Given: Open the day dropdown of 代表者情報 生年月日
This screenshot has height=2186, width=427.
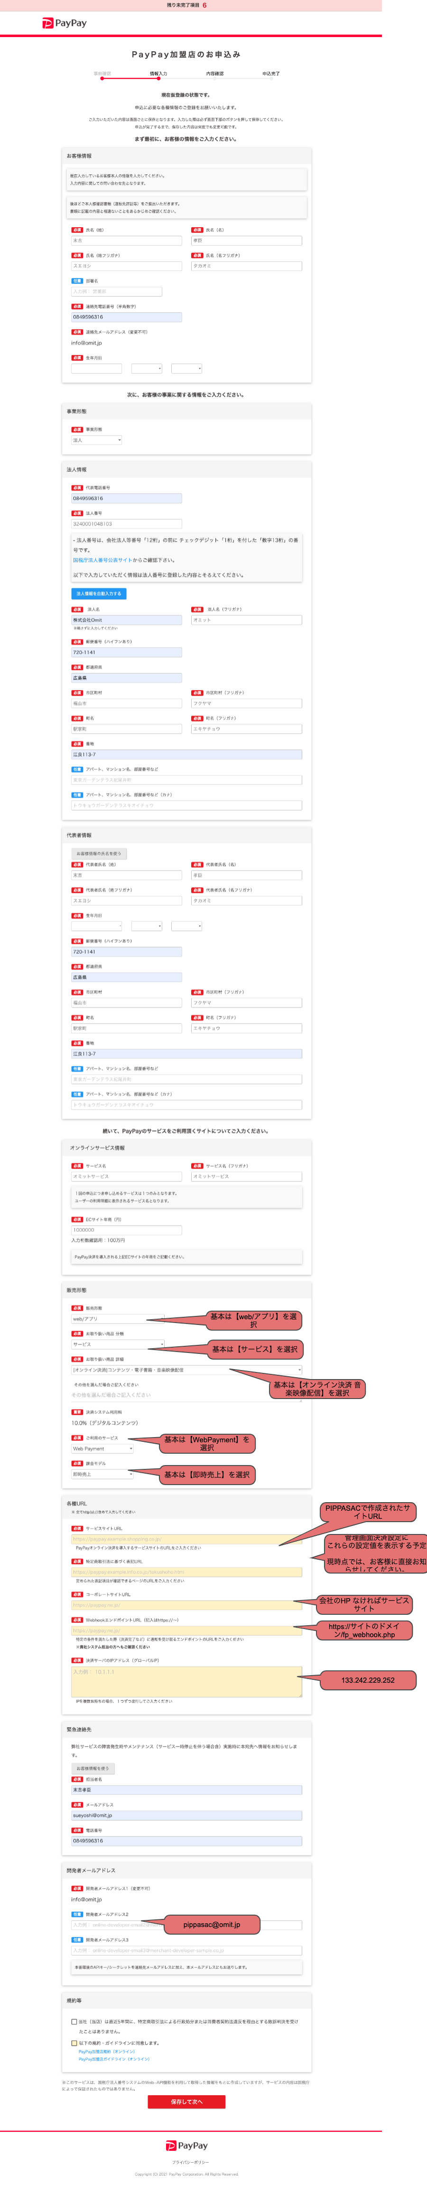Looking at the screenshot, I should (186, 926).
